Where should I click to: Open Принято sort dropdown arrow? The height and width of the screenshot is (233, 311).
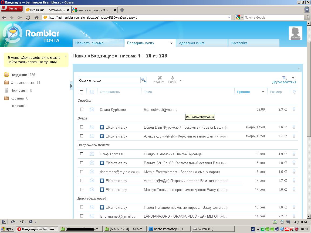pyautogui.click(x=263, y=92)
